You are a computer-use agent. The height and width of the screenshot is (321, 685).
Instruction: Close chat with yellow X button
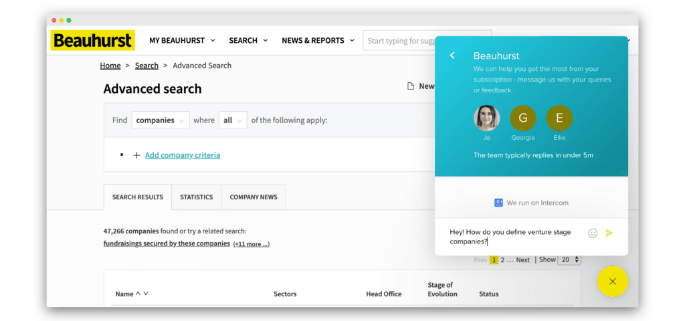pos(613,282)
